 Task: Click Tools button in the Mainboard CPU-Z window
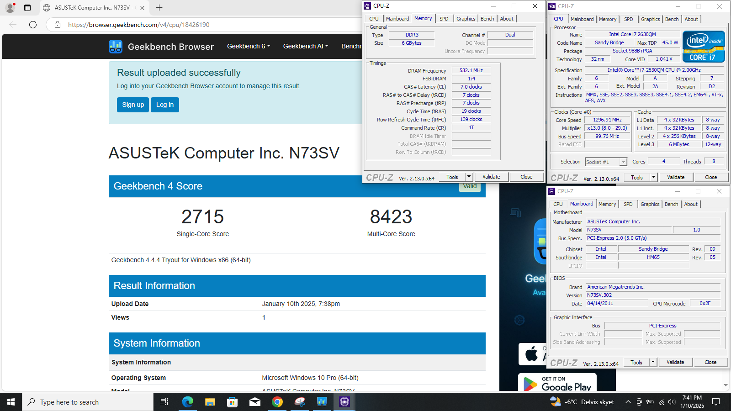636,362
